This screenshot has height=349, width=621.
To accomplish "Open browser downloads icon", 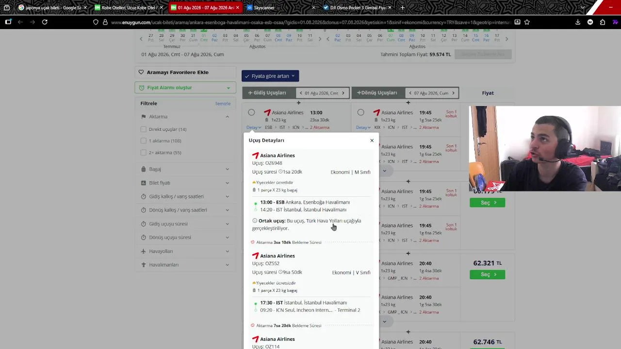I will pos(578,22).
